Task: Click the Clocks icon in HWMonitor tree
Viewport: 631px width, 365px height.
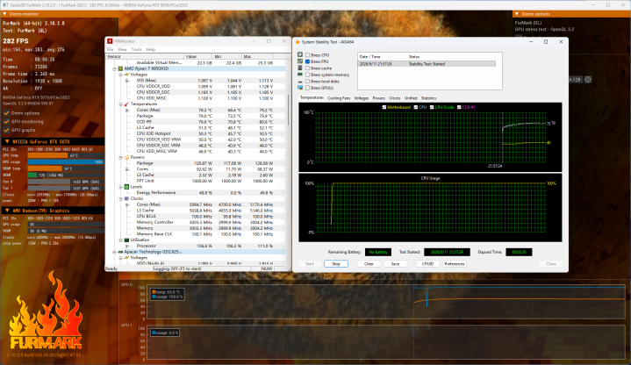Action: click(x=126, y=198)
